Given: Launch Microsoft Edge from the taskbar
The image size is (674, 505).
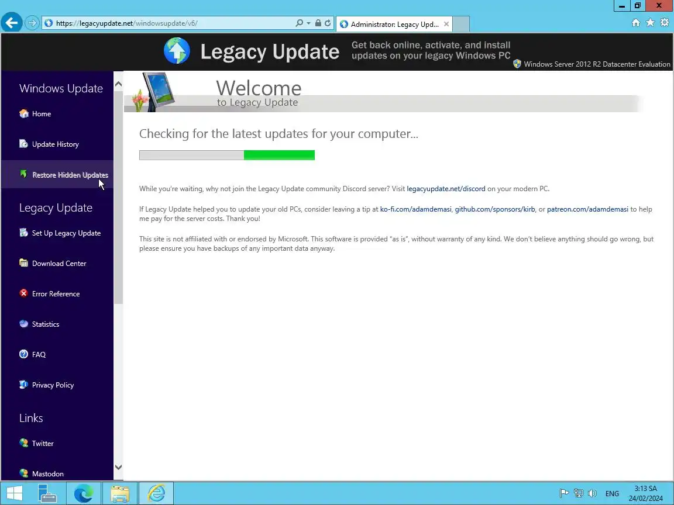Looking at the screenshot, I should (84, 493).
